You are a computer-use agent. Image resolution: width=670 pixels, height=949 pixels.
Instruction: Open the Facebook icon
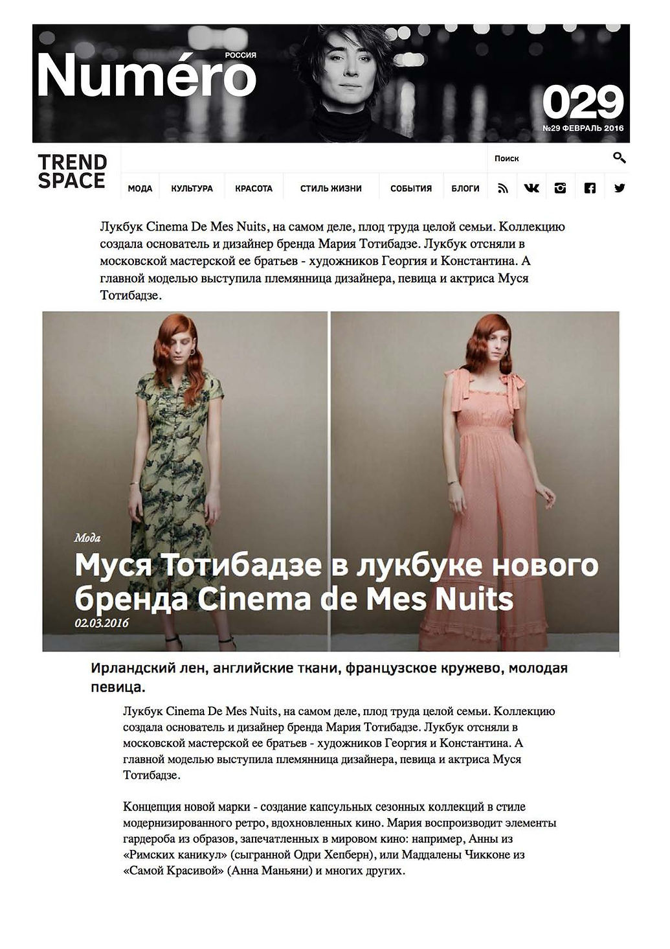pos(590,189)
